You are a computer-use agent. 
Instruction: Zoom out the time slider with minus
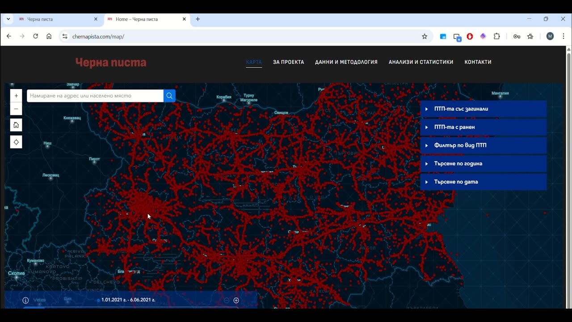227,301
